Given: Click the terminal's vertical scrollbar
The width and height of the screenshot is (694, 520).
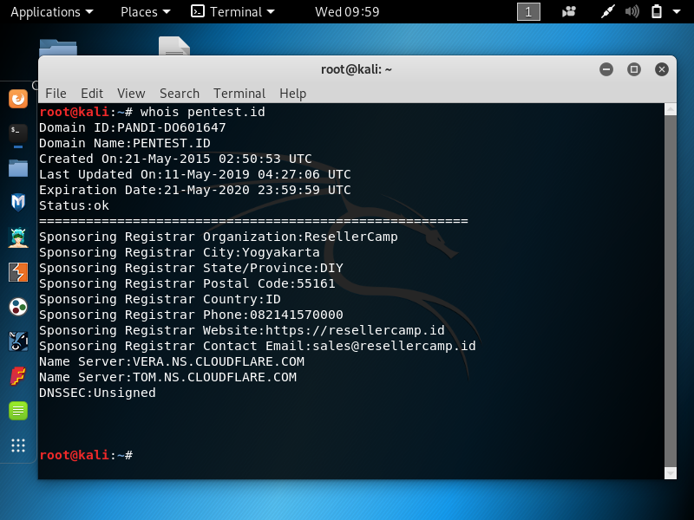Looking at the screenshot, I should pyautogui.click(x=670, y=286).
